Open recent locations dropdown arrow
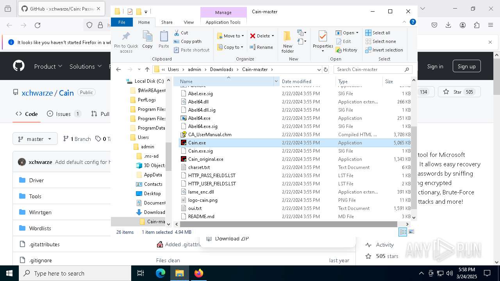 coord(139,69)
